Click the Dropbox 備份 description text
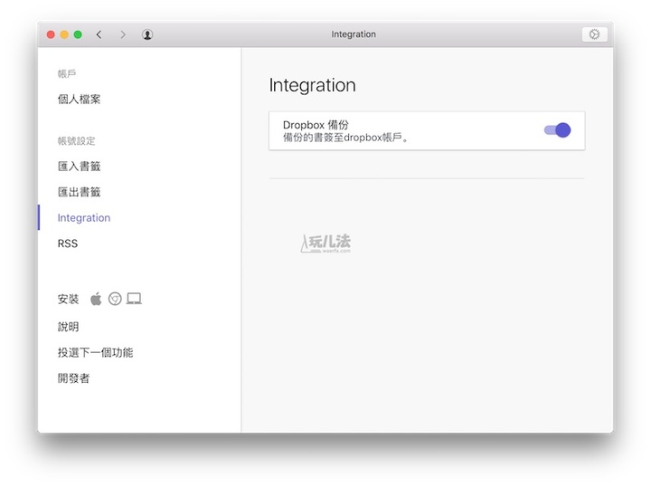 coord(346,138)
